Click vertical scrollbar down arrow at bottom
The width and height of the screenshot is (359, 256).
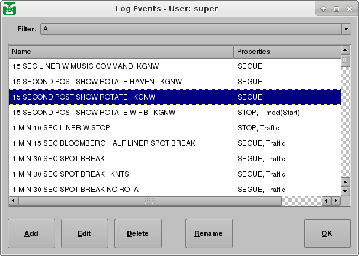point(346,191)
